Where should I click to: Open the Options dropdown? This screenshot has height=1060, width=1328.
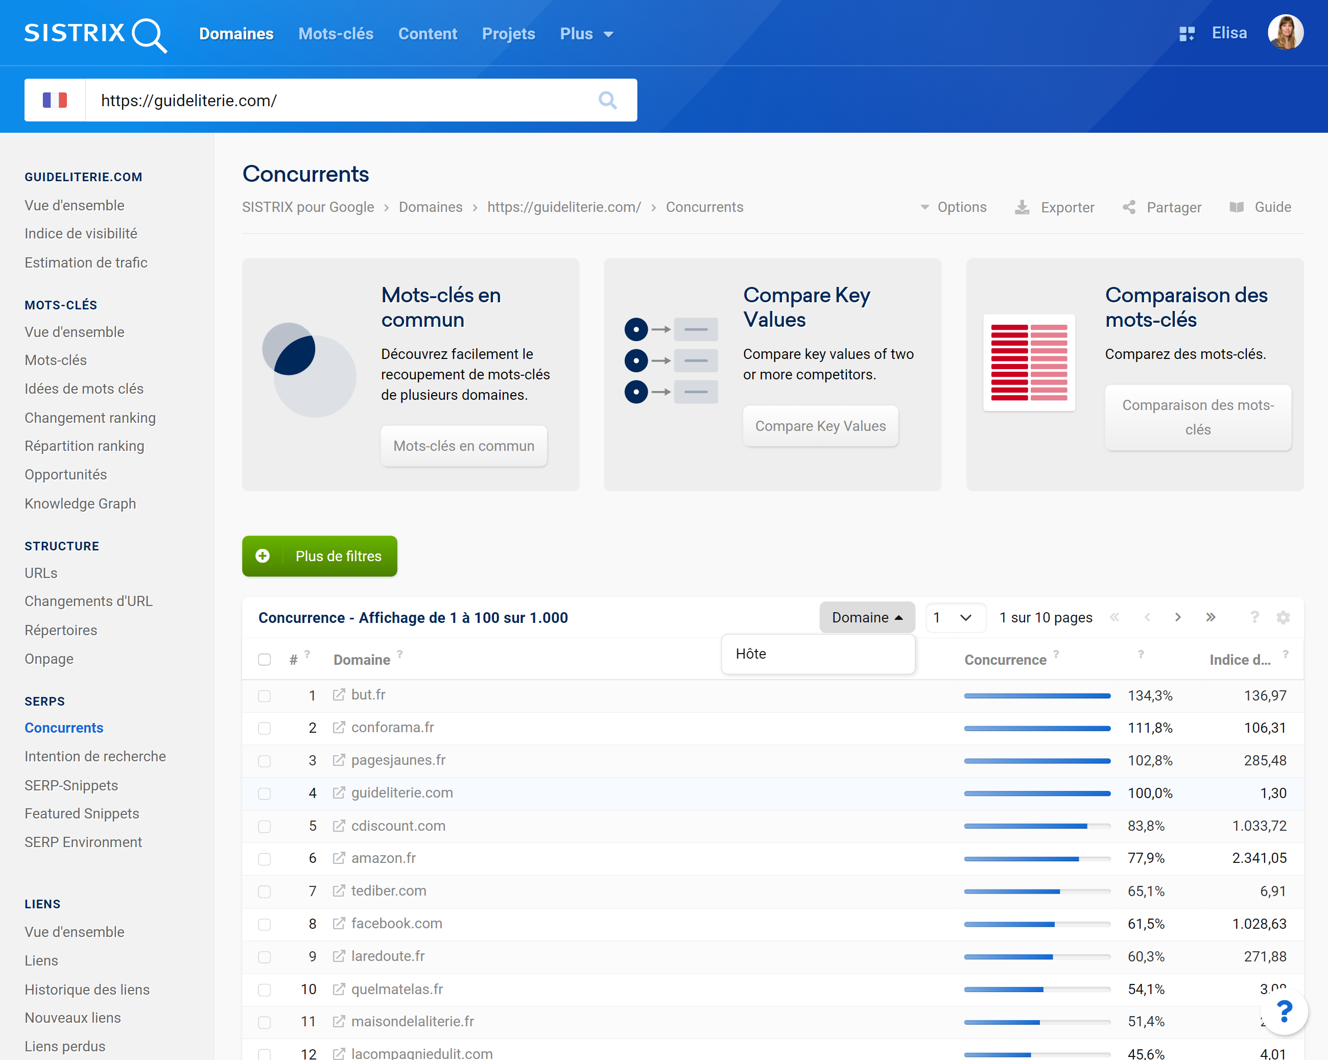pos(954,207)
